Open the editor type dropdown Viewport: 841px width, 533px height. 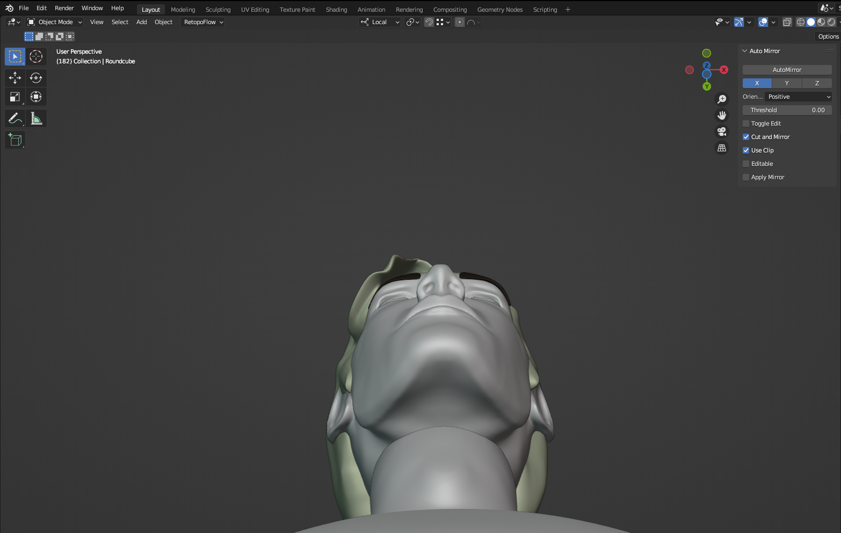(x=13, y=22)
